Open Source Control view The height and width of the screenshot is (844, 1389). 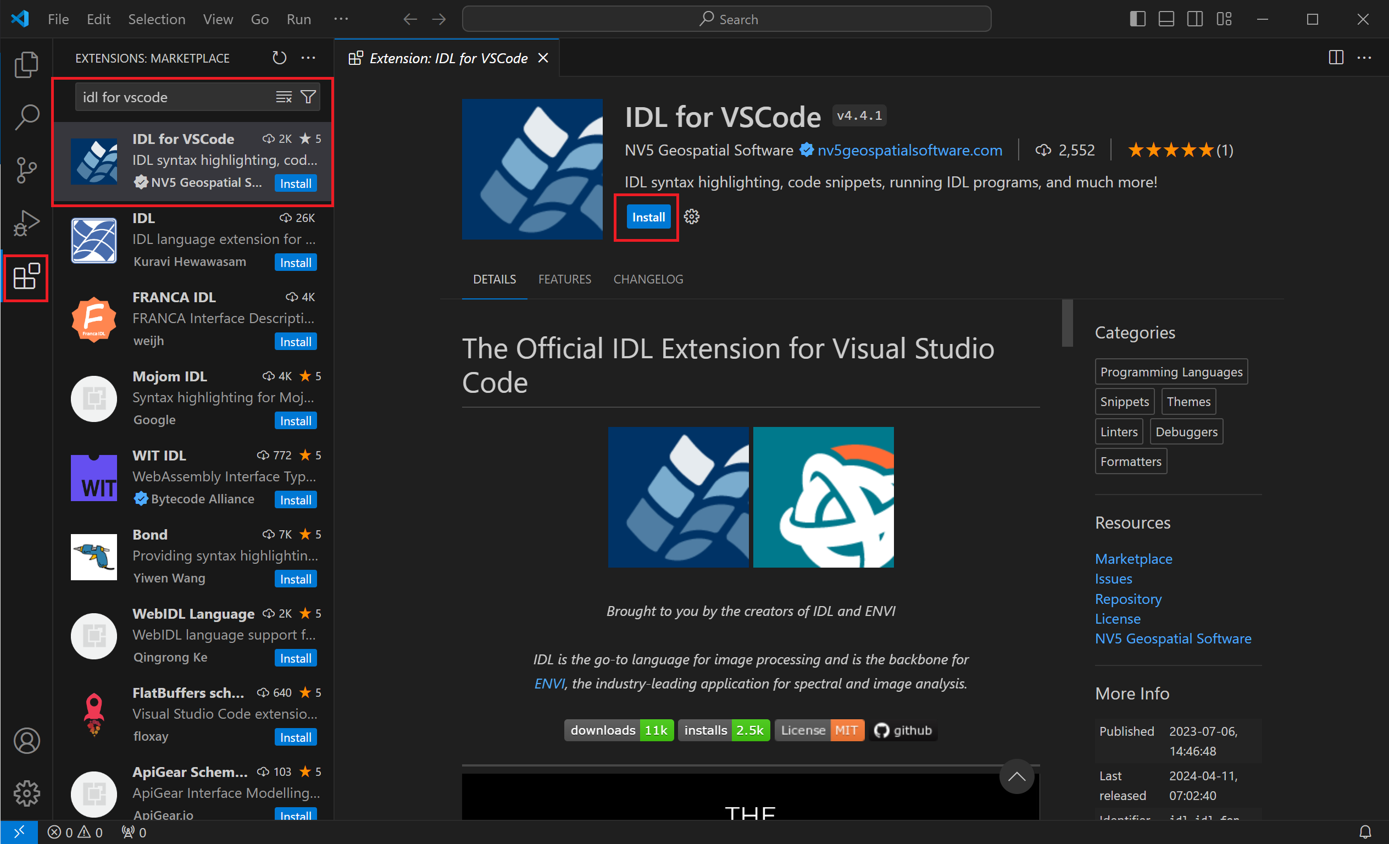(x=26, y=170)
